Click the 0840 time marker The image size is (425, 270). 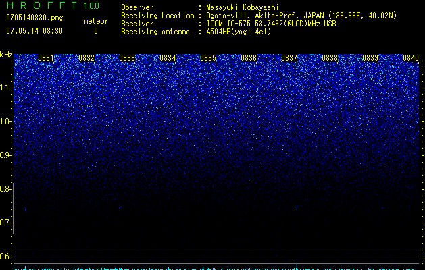tap(411, 57)
